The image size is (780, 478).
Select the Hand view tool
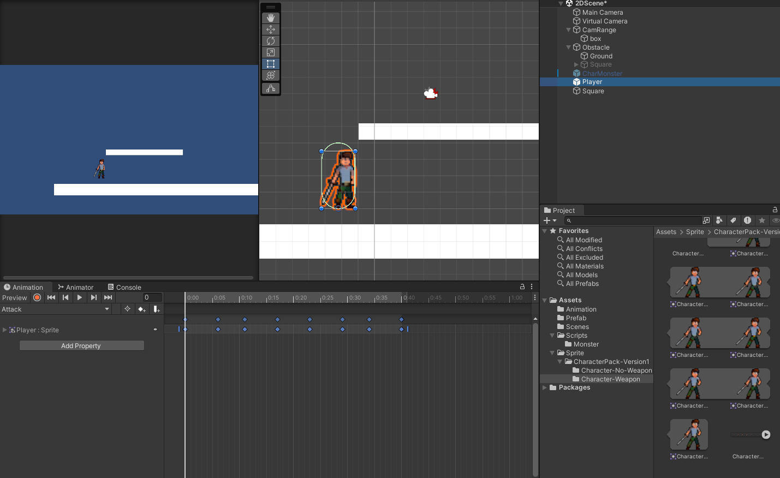(x=270, y=18)
